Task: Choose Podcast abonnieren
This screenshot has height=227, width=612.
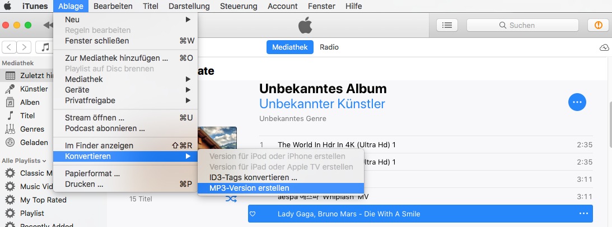Action: (125, 128)
